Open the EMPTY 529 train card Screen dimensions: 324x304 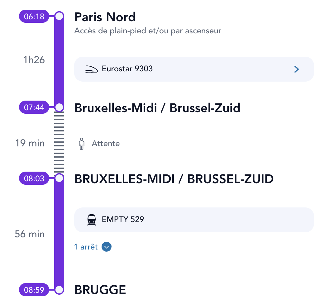194,220
